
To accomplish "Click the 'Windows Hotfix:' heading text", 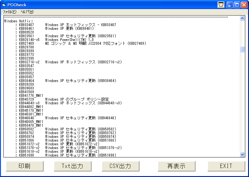I will (18, 21).
